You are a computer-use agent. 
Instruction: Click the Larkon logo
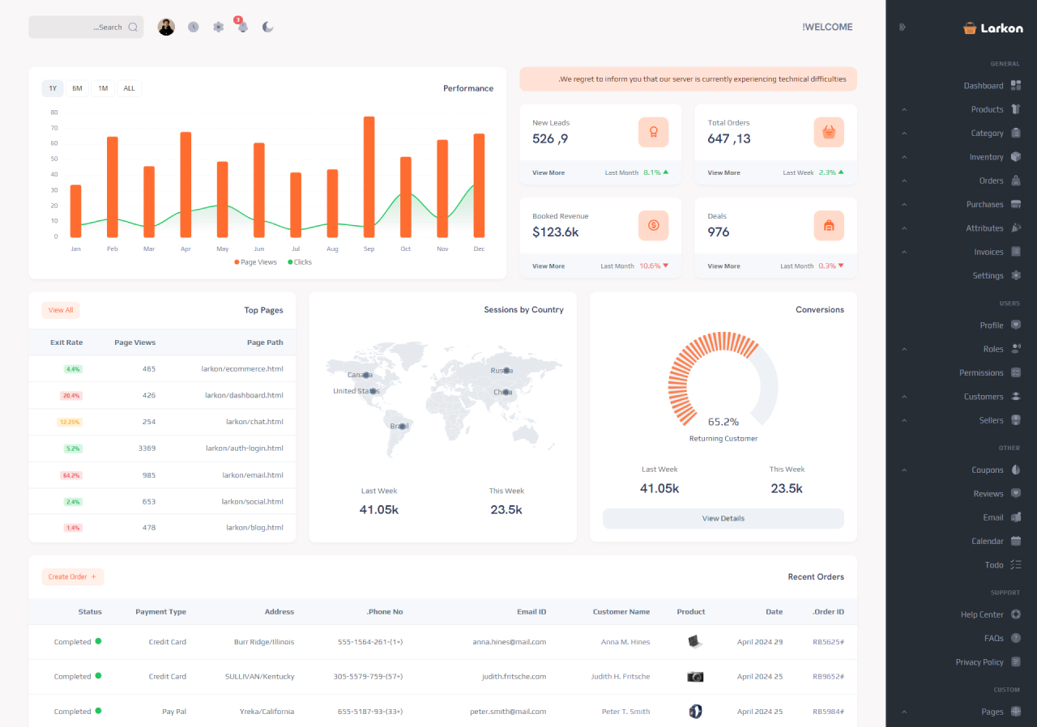click(993, 28)
